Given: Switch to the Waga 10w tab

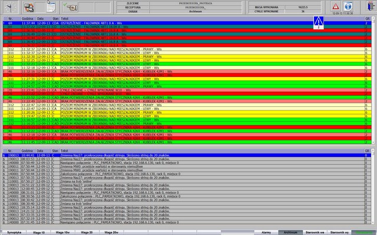Looking at the screenshot, I should coord(63,233).
